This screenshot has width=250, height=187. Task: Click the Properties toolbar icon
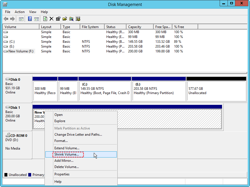[x=58, y=19]
